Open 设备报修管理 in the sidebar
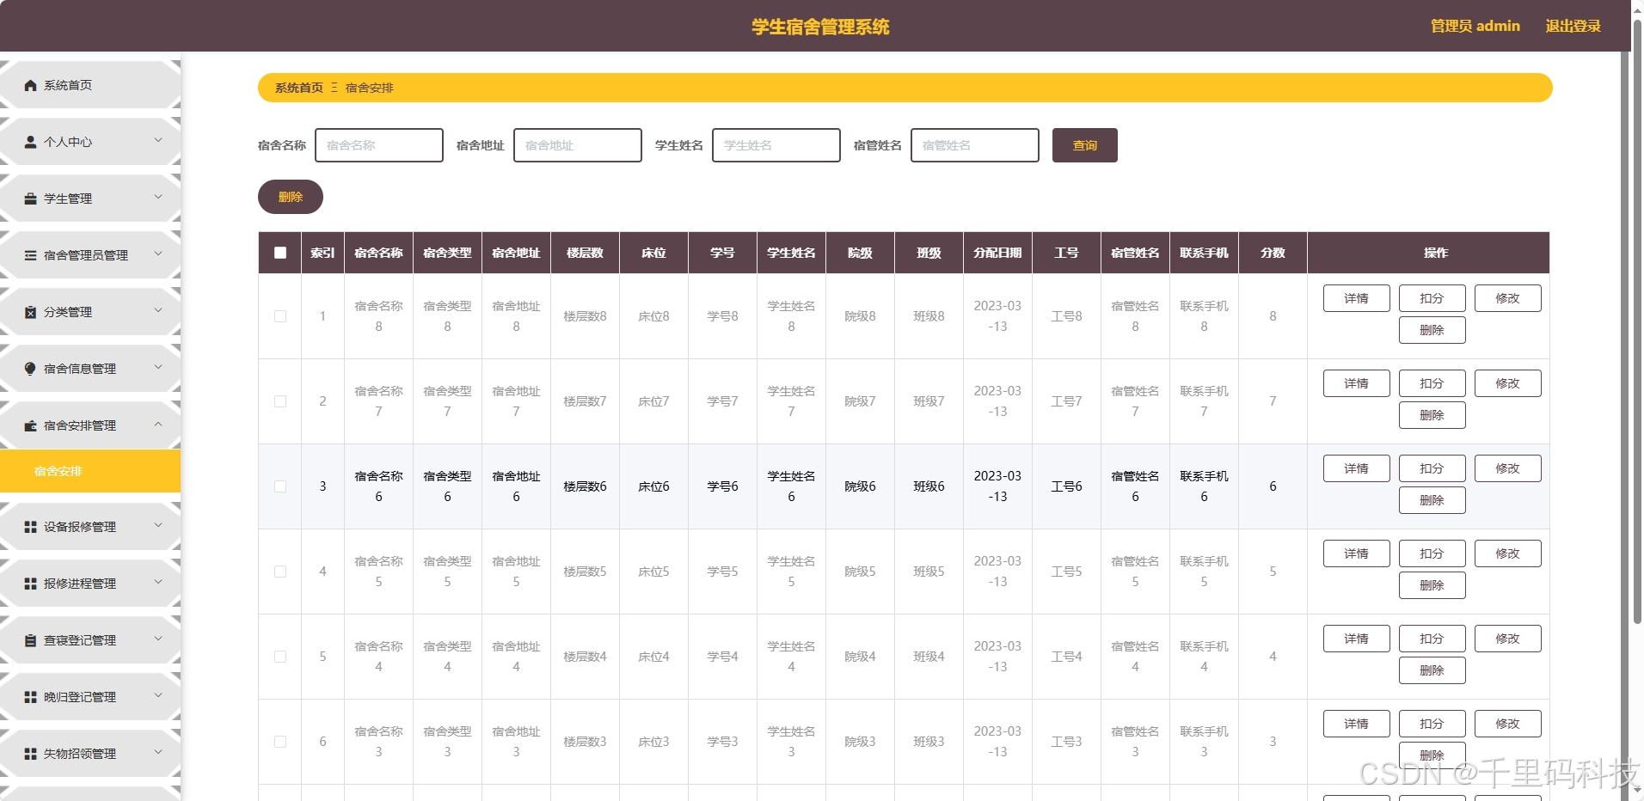 click(x=90, y=527)
